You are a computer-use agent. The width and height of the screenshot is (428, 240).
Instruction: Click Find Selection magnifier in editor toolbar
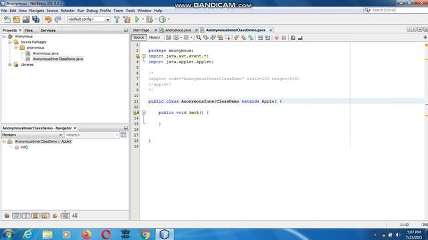coord(199,37)
